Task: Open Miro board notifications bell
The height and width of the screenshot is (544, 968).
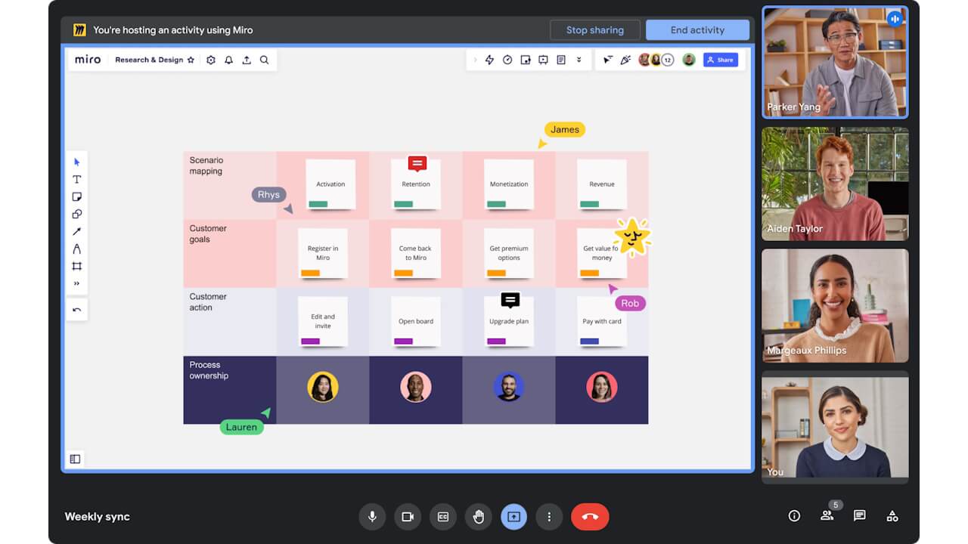Action: coord(228,60)
